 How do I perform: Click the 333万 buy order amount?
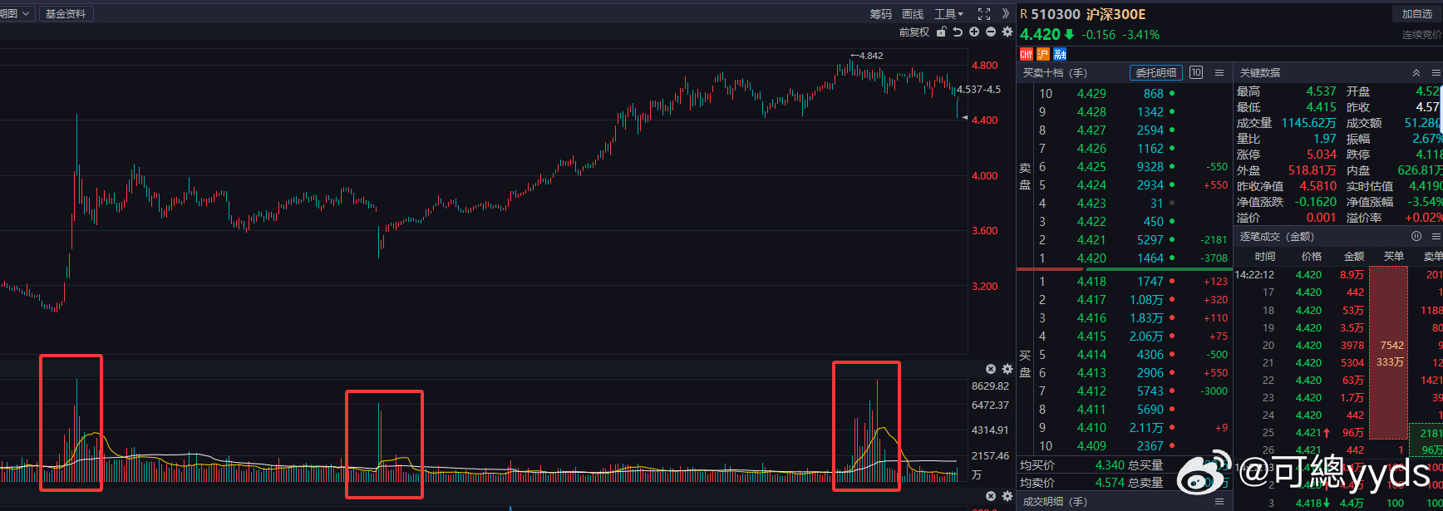[1390, 362]
